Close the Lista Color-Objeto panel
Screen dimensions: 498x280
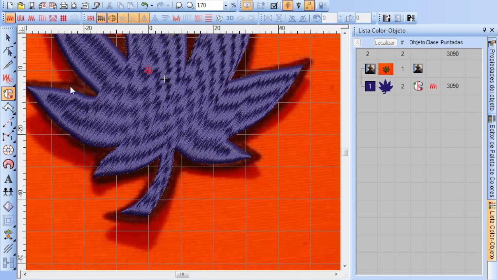(x=492, y=30)
